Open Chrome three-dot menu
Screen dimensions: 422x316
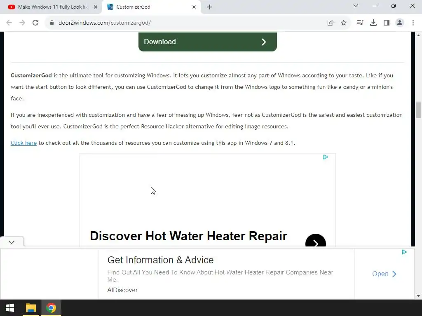click(413, 23)
